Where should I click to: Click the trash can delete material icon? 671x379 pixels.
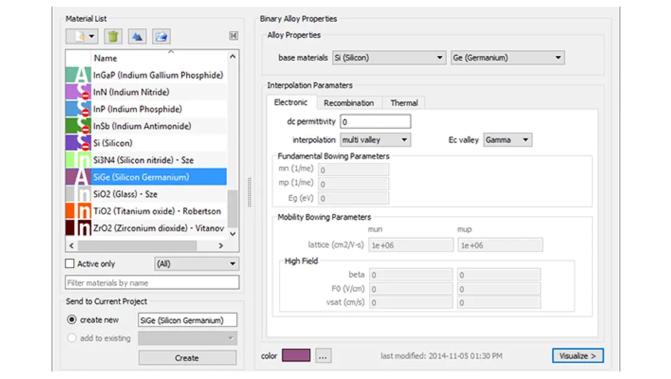coord(113,37)
